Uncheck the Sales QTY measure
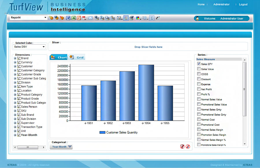The height and width of the screenshot is (168, 260). point(199,64)
